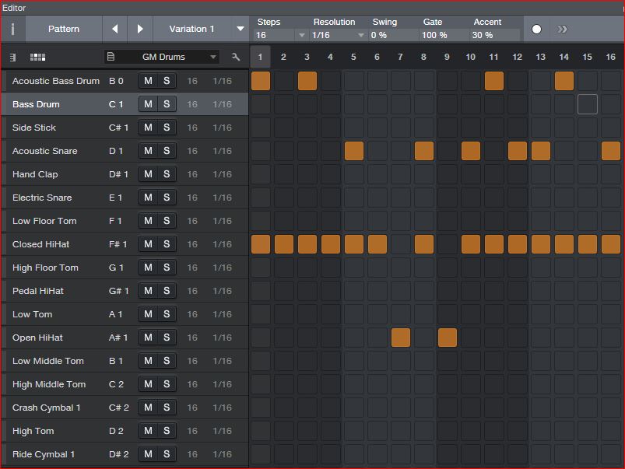Viewport: 625px width, 469px height.
Task: Mute the Open HiHat lane
Action: click(148, 338)
